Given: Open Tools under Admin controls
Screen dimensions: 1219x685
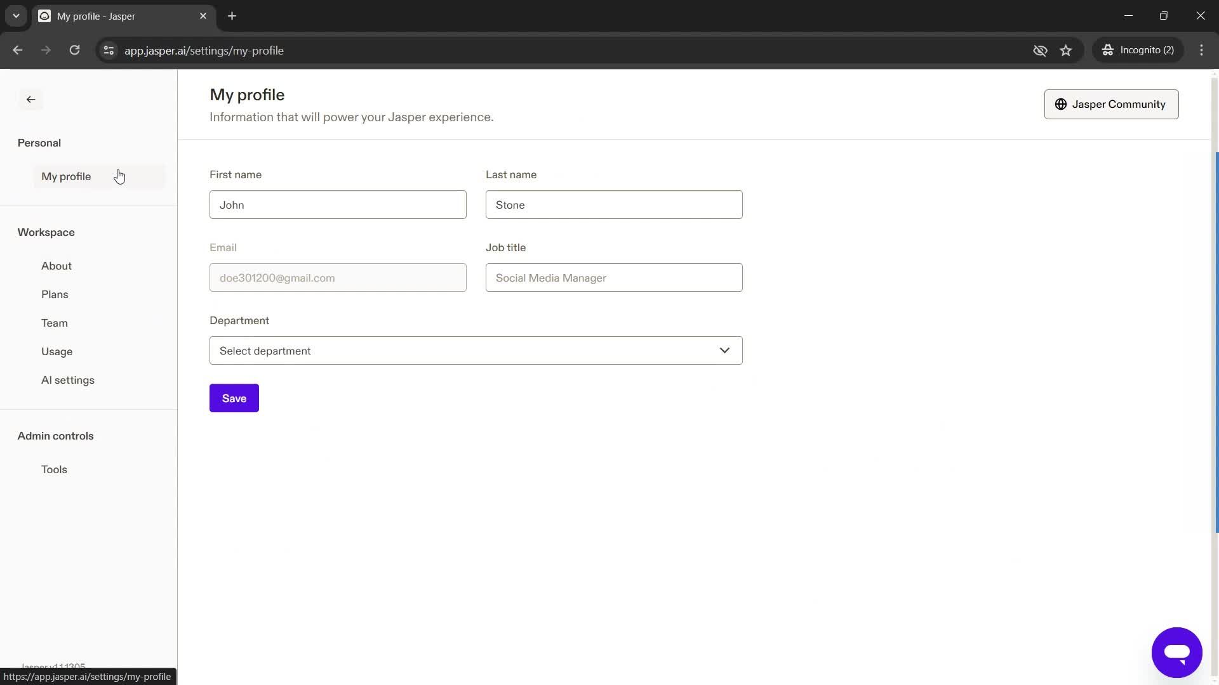Looking at the screenshot, I should pyautogui.click(x=54, y=469).
